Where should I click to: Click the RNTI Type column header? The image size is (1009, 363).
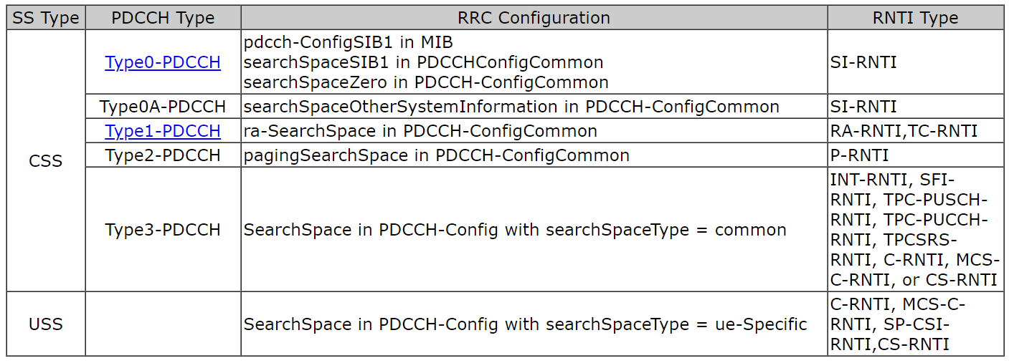(915, 18)
